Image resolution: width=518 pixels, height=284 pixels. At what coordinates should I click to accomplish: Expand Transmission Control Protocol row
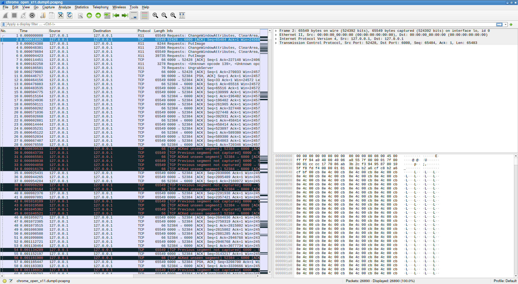point(276,43)
